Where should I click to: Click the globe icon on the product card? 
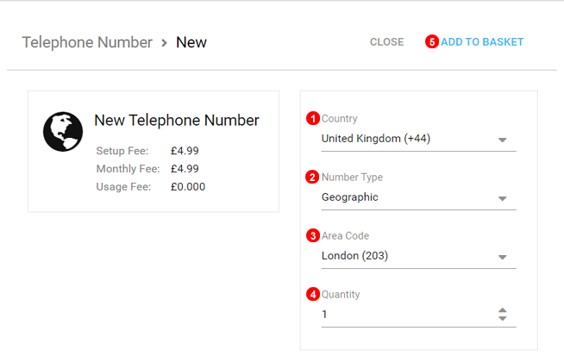pyautogui.click(x=63, y=132)
